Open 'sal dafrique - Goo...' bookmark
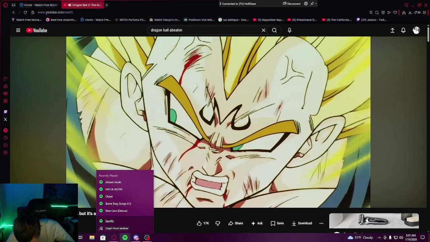 233,20
